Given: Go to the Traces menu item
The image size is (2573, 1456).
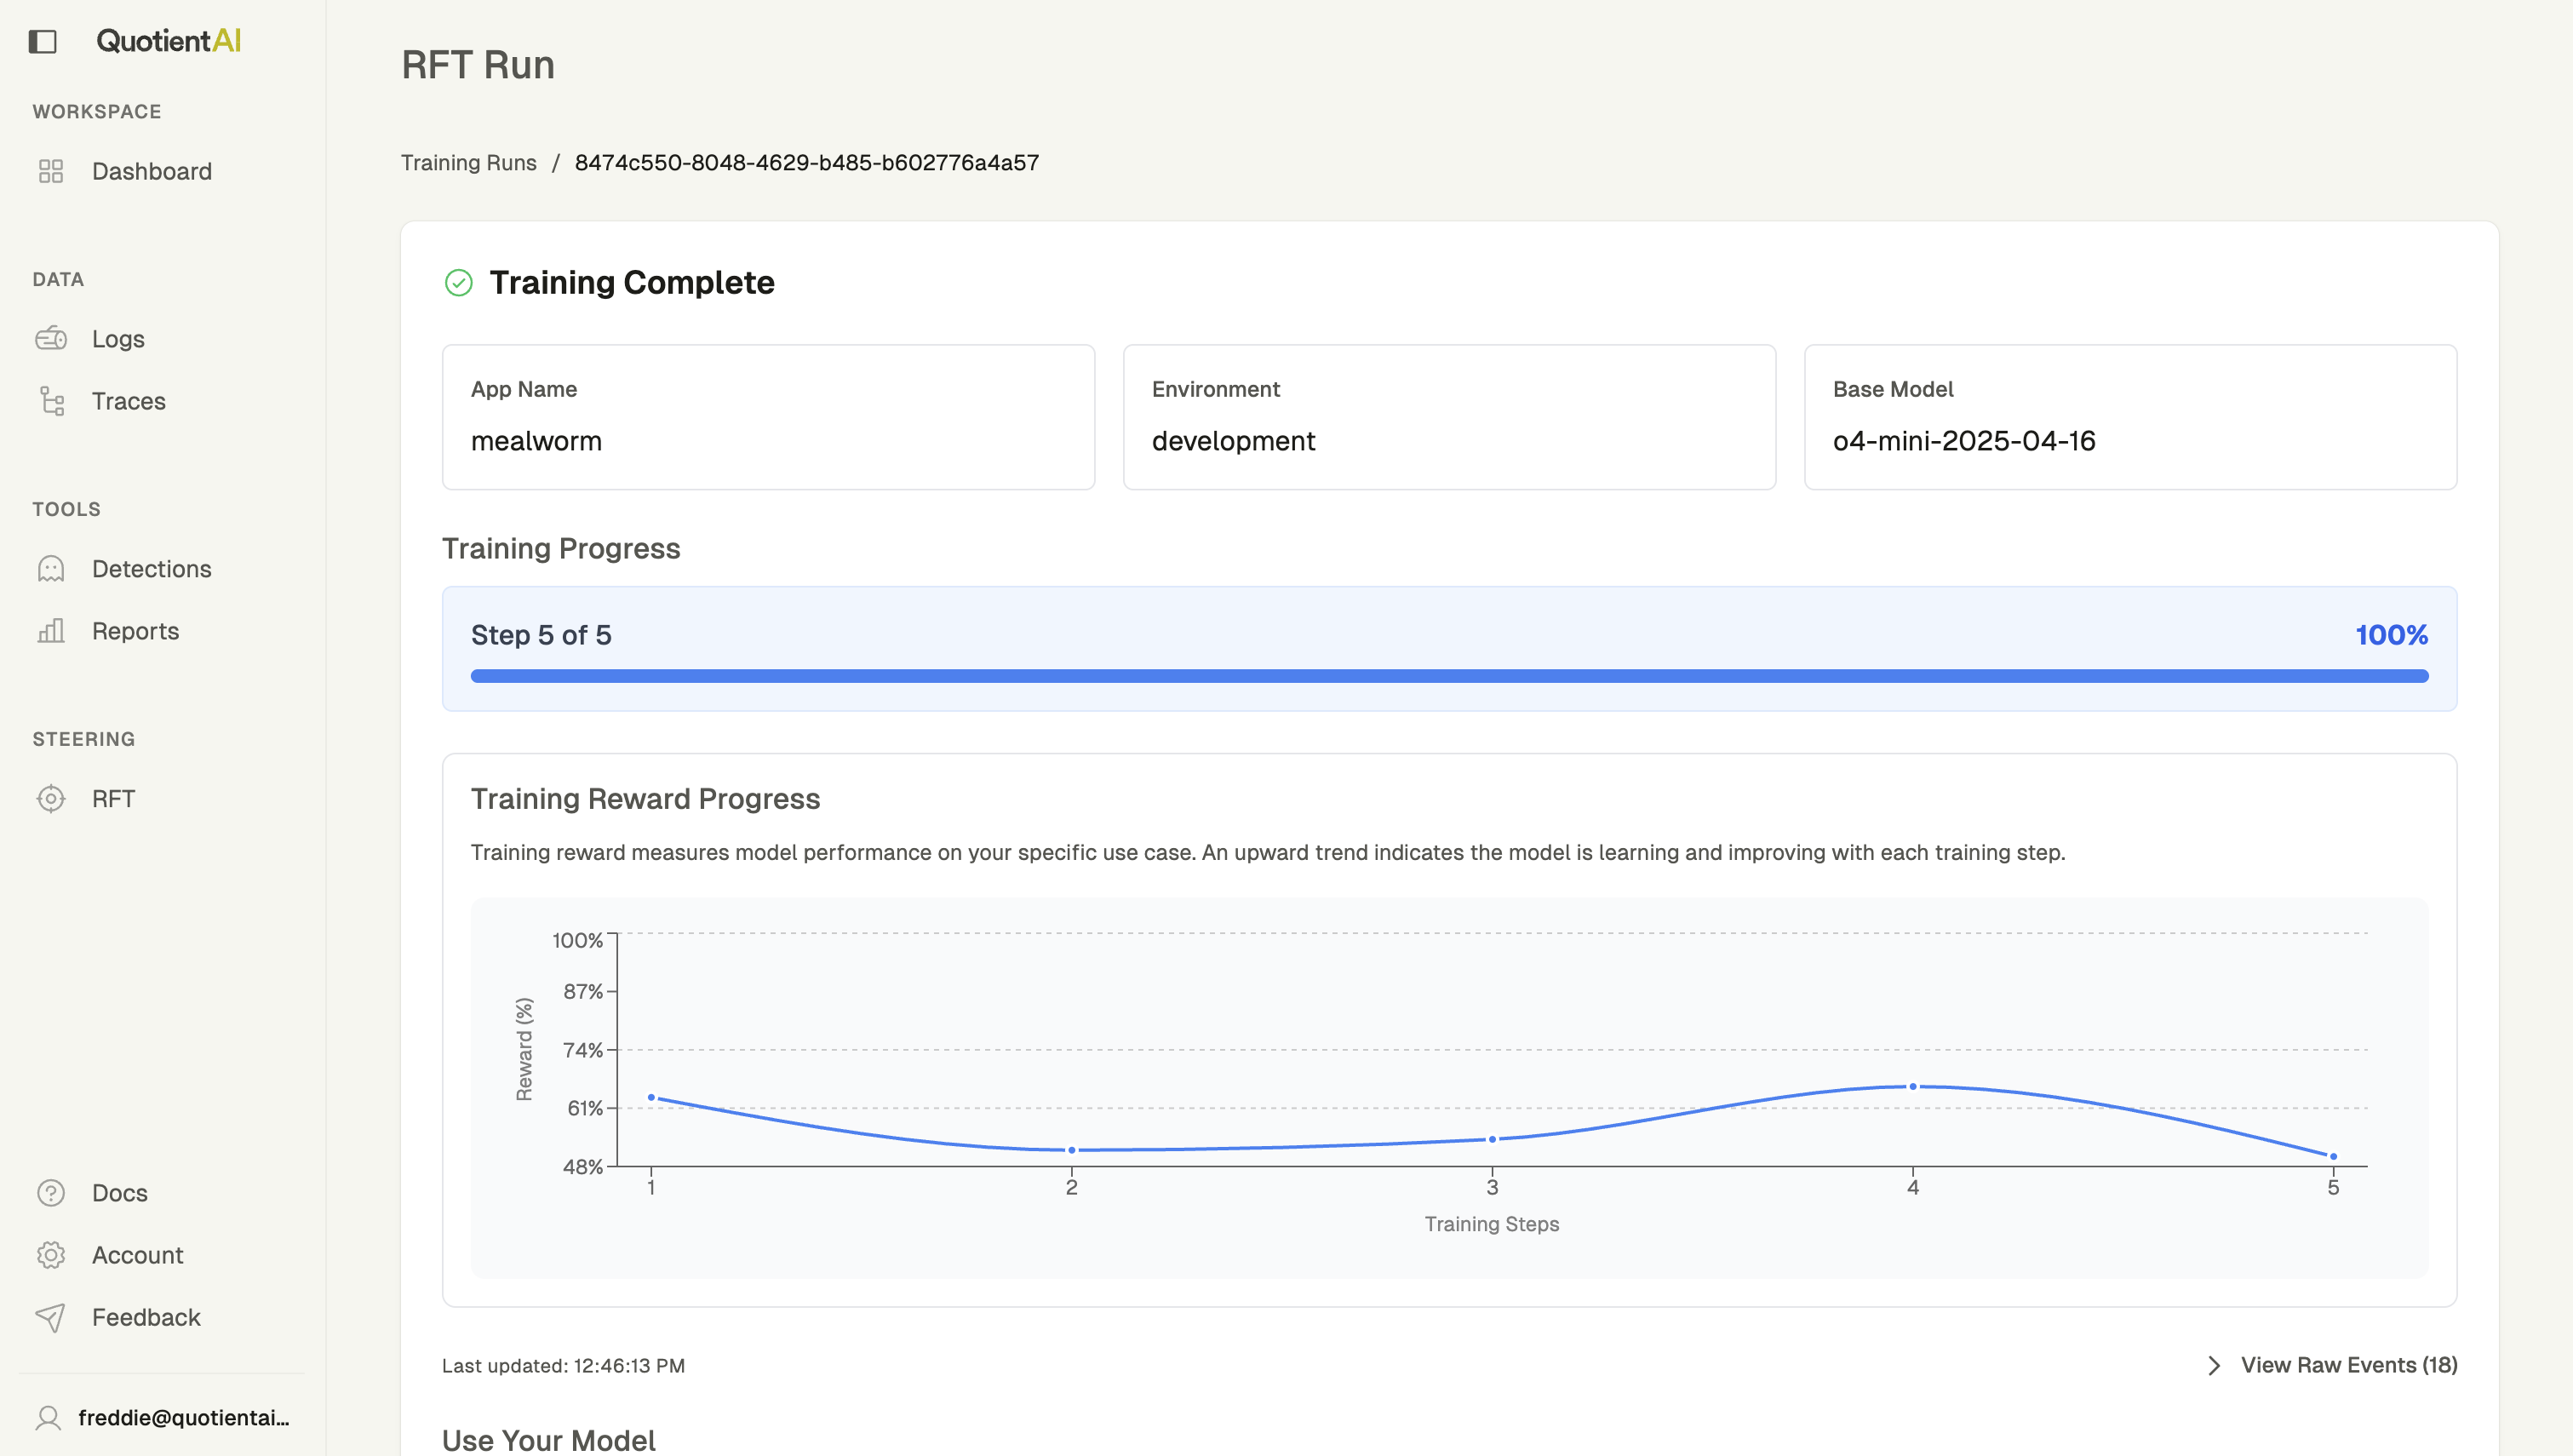Looking at the screenshot, I should pyautogui.click(x=128, y=401).
